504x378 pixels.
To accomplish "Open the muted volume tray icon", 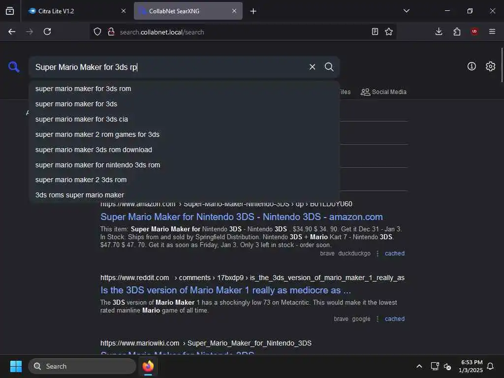I will point(447,366).
